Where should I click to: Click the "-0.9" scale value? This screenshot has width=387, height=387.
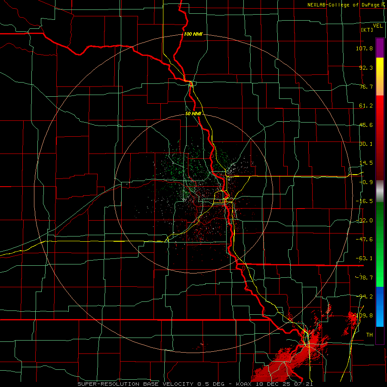366,182
